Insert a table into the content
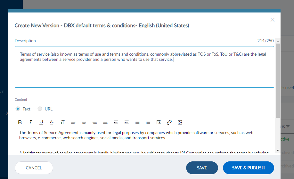294x179 pixels. 159,122
